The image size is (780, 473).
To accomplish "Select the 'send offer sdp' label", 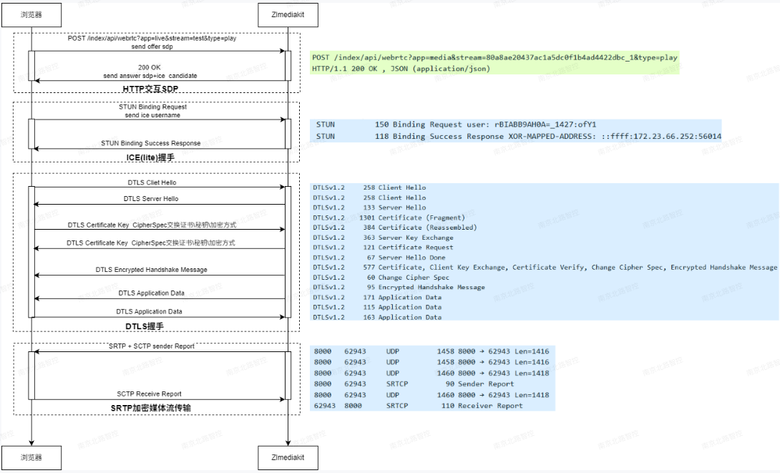I will 152,47.
